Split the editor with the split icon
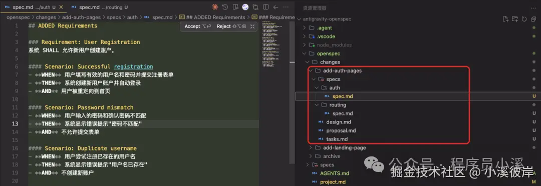This screenshot has width=541, height=186. pos(265,7)
